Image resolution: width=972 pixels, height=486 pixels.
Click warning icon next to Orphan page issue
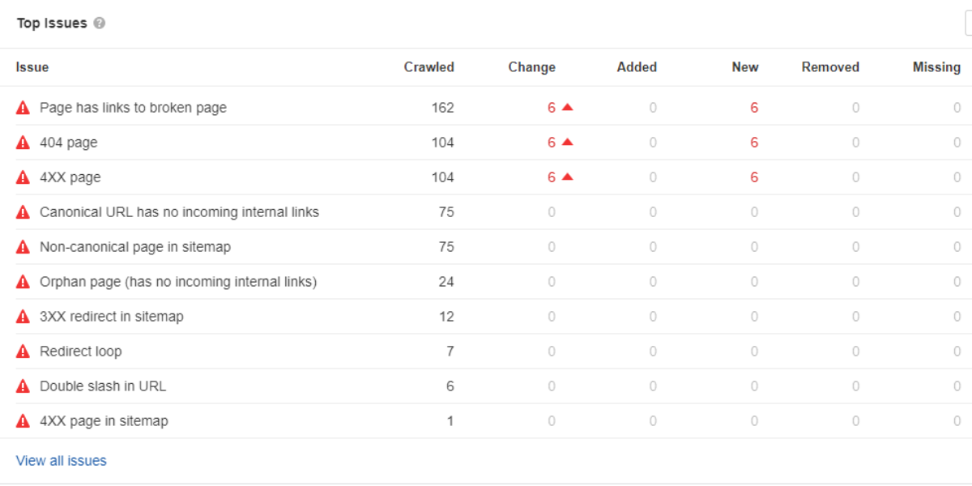pyautogui.click(x=23, y=282)
